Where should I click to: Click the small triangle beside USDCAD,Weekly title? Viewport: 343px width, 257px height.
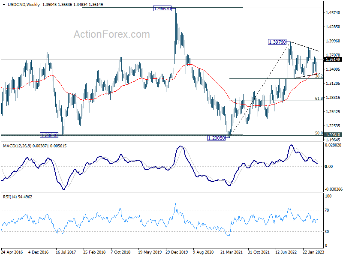tap(5, 5)
